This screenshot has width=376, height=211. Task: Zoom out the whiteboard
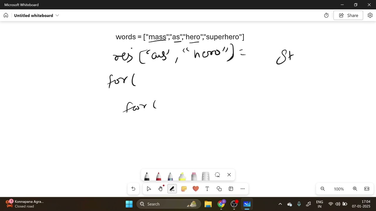point(323,189)
